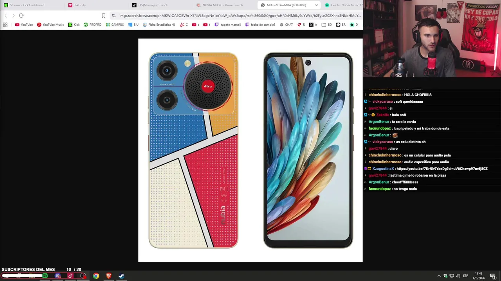Screen dimensions: 501x281
Task: Open the X bookmark labeled A
Action: (313, 25)
